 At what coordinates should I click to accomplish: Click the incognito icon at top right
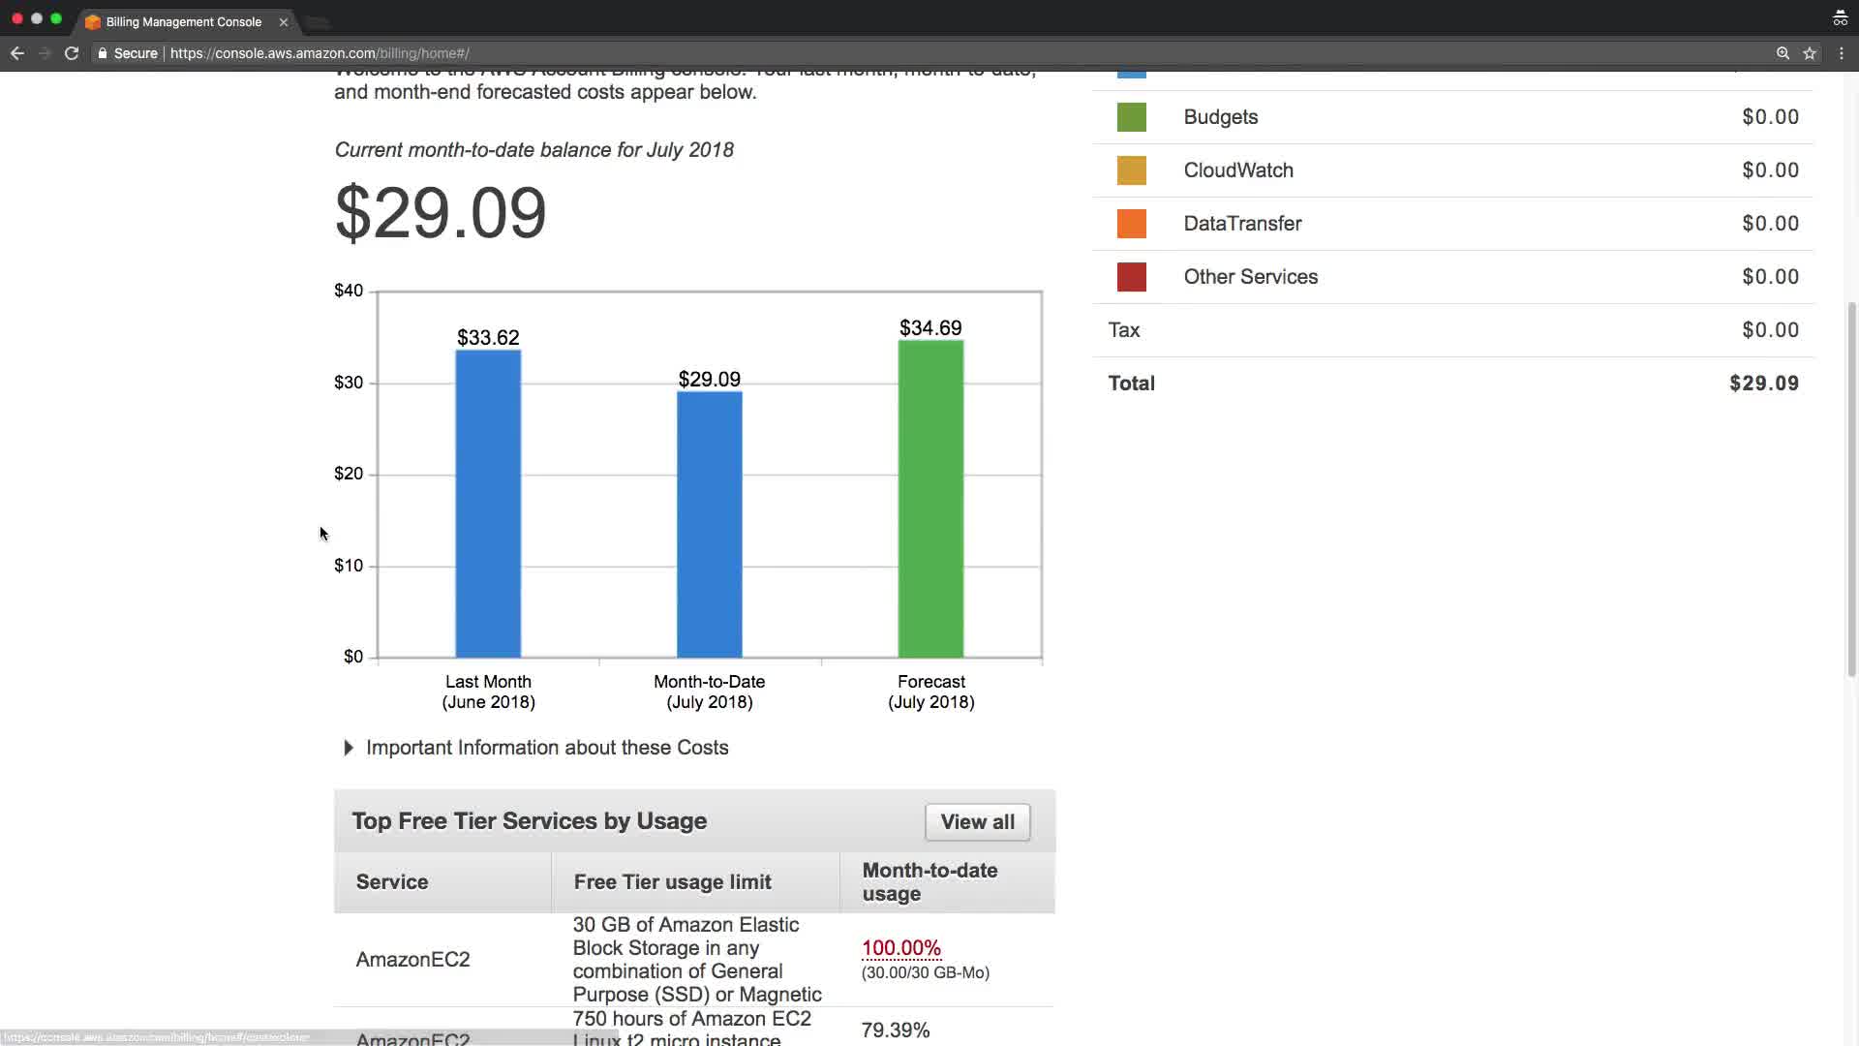point(1840,18)
